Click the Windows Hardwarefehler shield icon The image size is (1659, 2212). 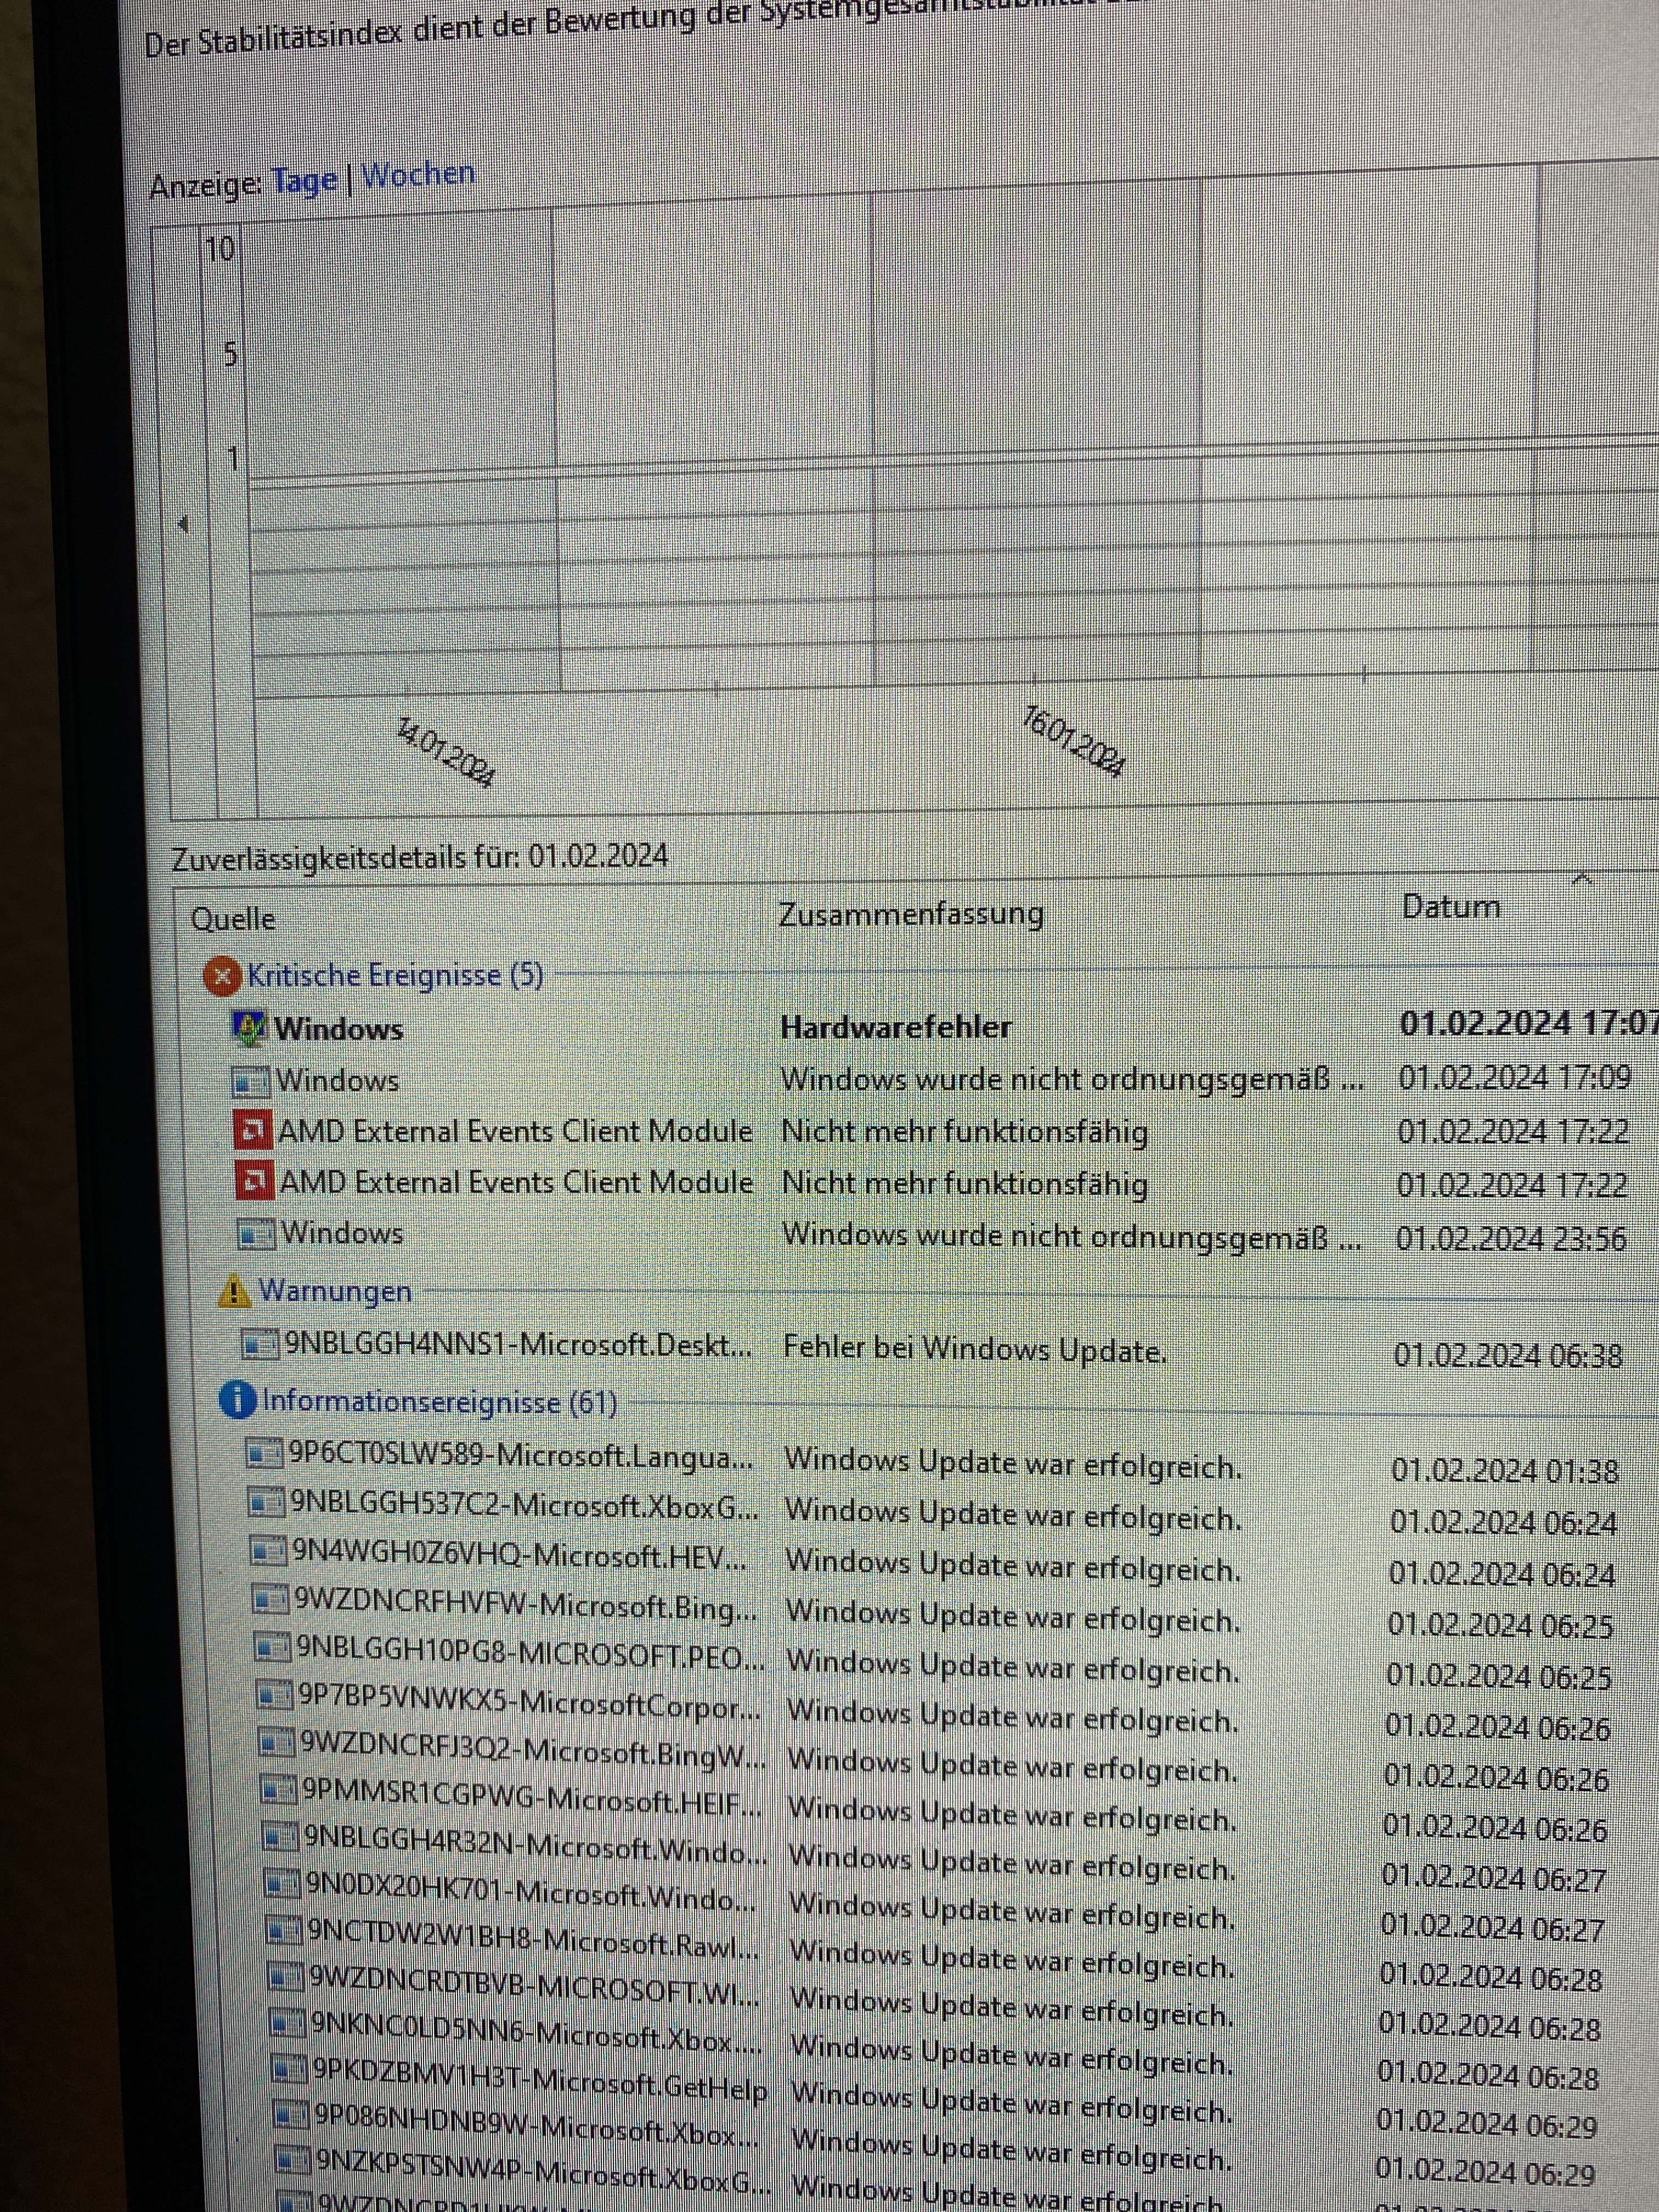248,1029
